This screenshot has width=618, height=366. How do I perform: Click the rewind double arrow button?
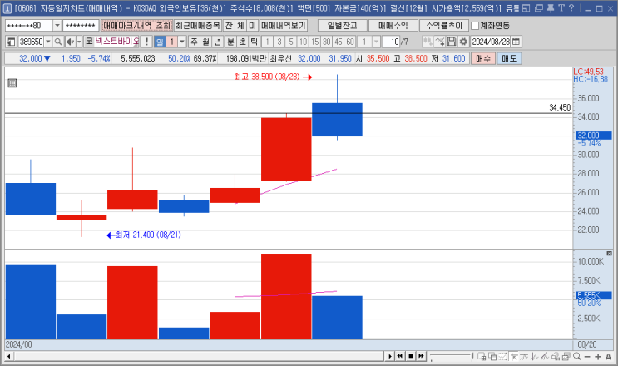coord(400,356)
